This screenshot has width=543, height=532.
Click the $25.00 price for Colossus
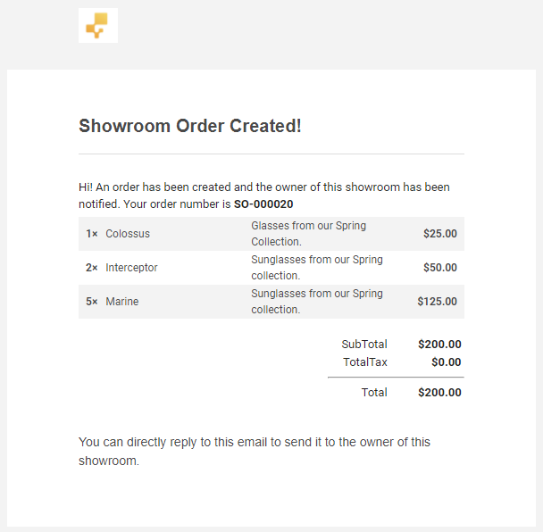[440, 234]
